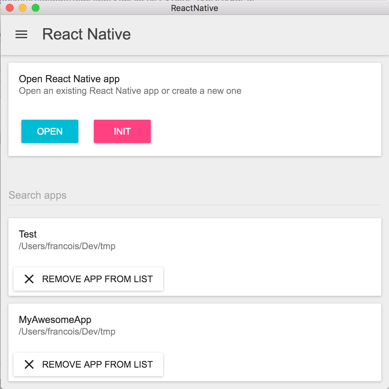Focus the Search apps field
Screen dimensions: 389x389
(x=195, y=195)
